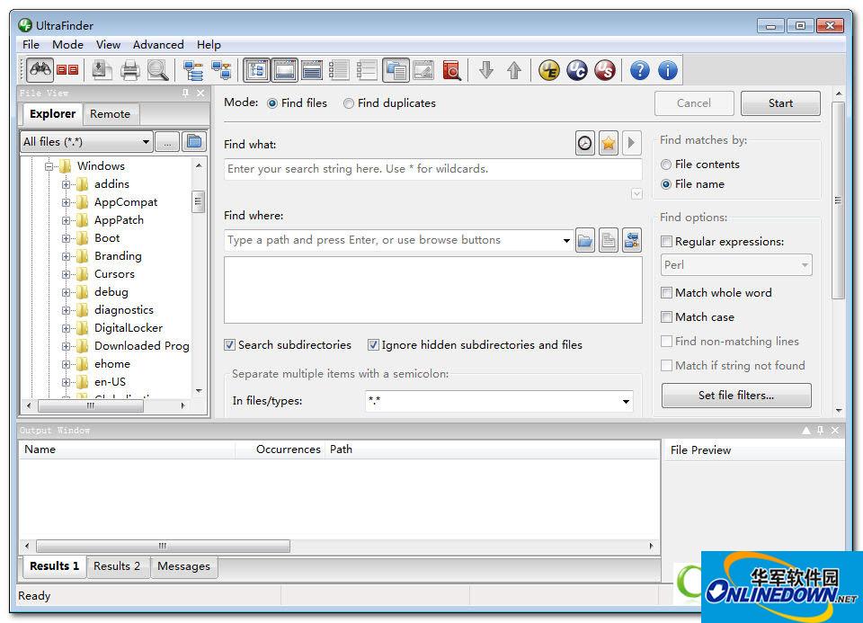This screenshot has width=863, height=623.
Task: Click the browse folder icon beside Find where
Action: click(585, 240)
